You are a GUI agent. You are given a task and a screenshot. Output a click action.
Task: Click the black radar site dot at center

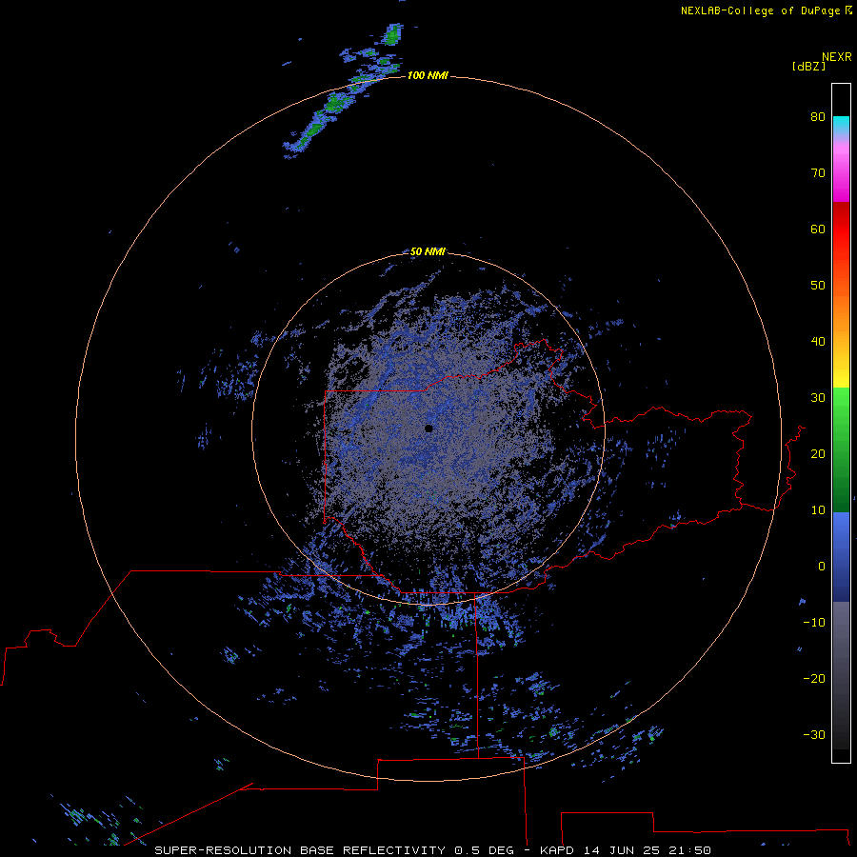tap(428, 428)
